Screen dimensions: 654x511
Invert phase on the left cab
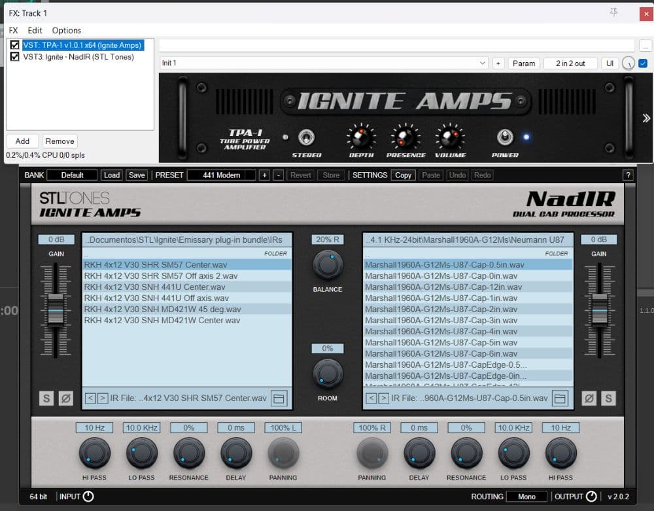point(66,398)
